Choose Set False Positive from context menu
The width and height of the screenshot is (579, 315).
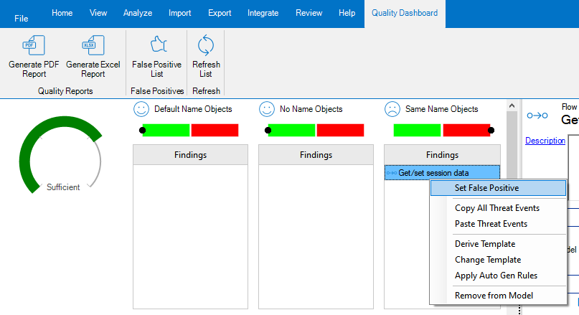coord(486,188)
